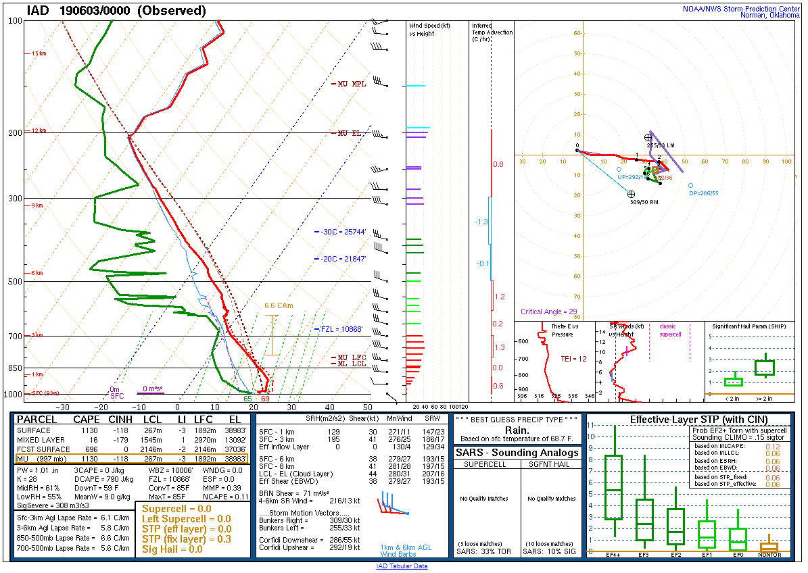This screenshot has width=808, height=573.
Task: Click the Sig Hail = 0.0 value
Action: click(x=172, y=549)
